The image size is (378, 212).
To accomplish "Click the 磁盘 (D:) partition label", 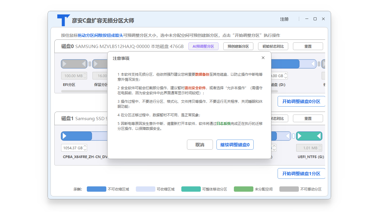I will pyautogui.click(x=278, y=85).
